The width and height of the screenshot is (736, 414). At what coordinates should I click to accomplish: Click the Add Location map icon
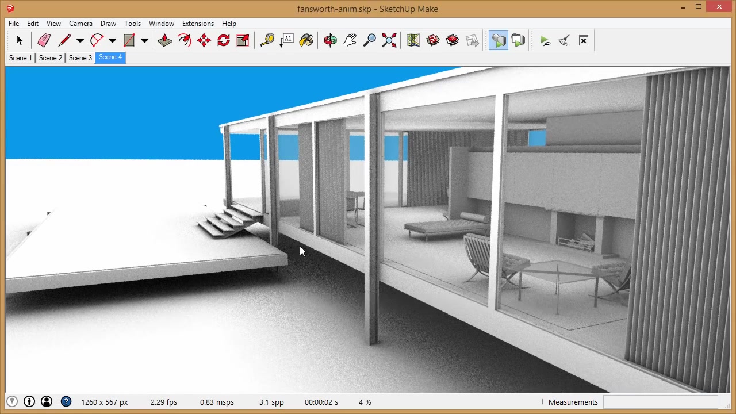(413, 40)
